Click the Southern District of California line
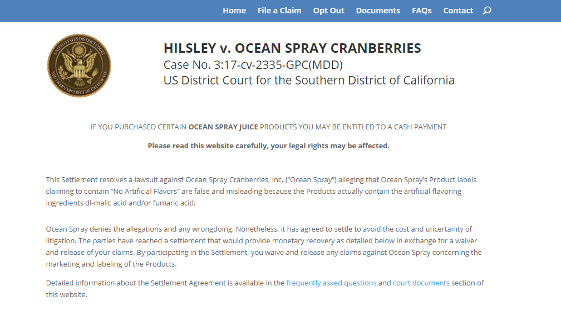Image resolution: width=561 pixels, height=311 pixels. pos(309,80)
